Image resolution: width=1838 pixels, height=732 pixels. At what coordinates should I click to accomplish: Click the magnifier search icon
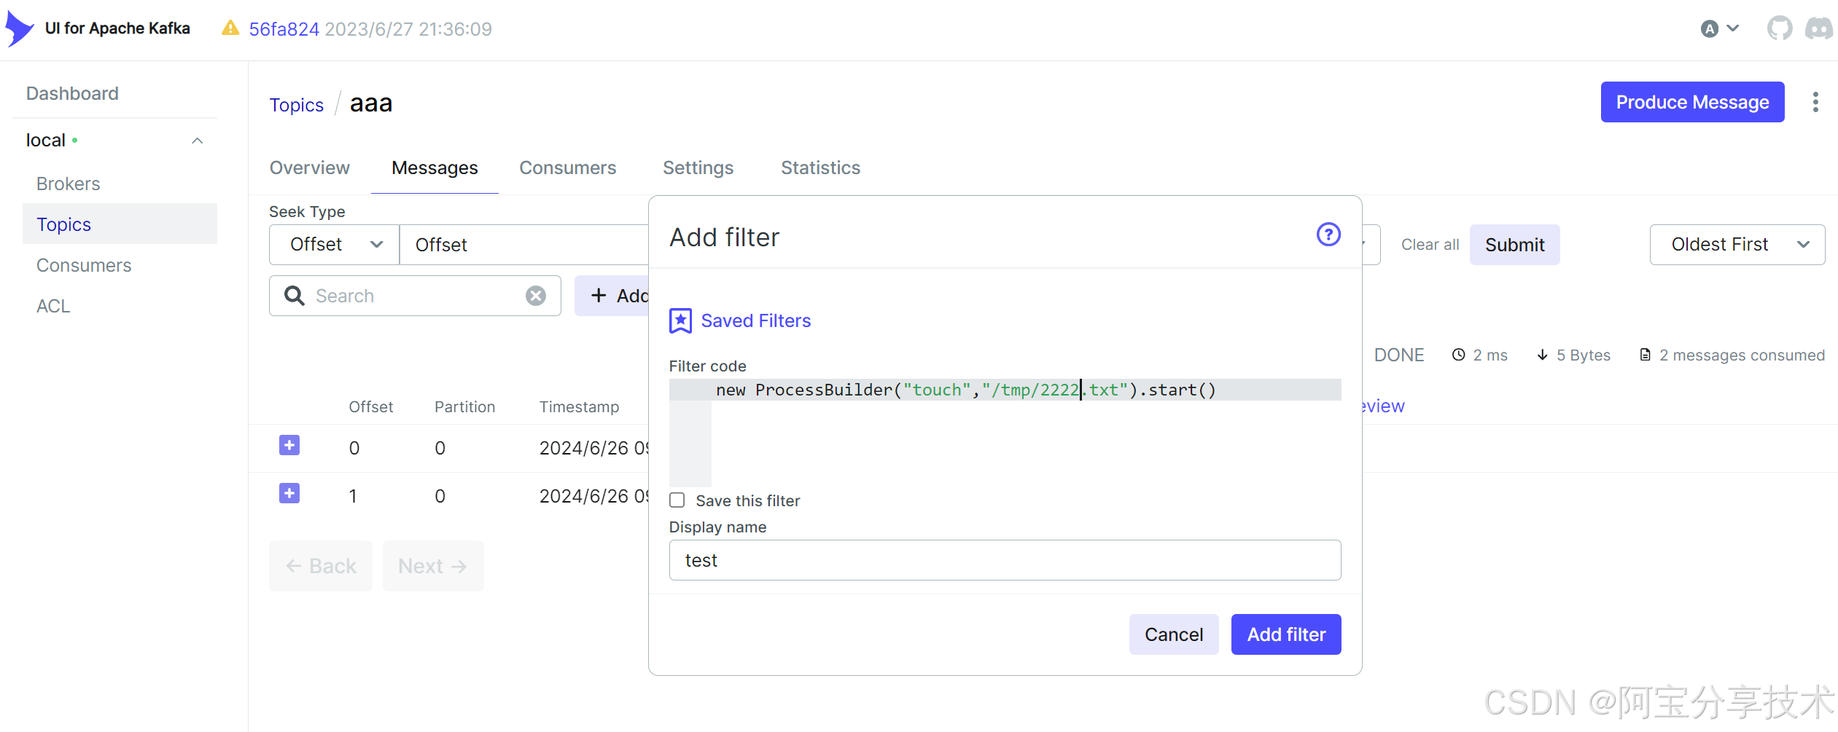coord(295,296)
